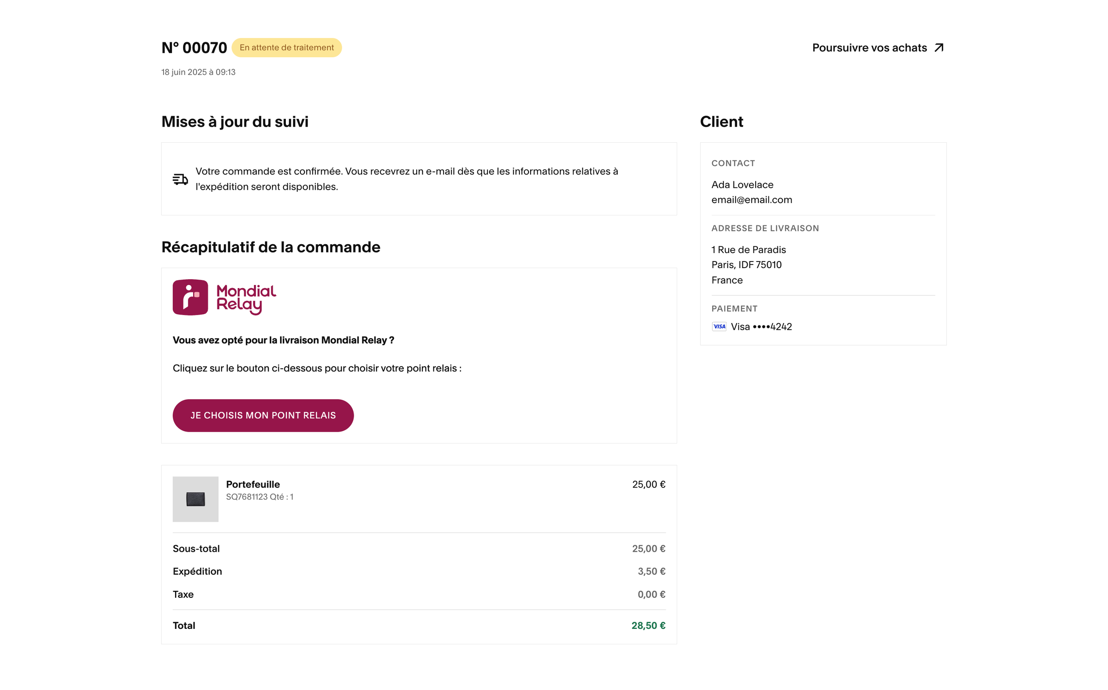Click the delivery truck icon
The image size is (1108, 690).
(180, 179)
